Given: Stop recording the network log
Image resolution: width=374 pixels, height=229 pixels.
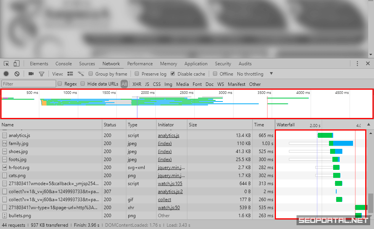Looking at the screenshot, I should [6, 74].
